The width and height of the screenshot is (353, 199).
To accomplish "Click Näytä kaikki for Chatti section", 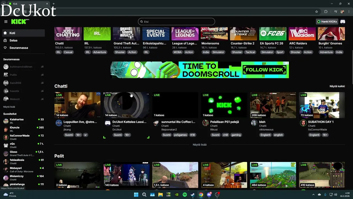I will (337, 86).
